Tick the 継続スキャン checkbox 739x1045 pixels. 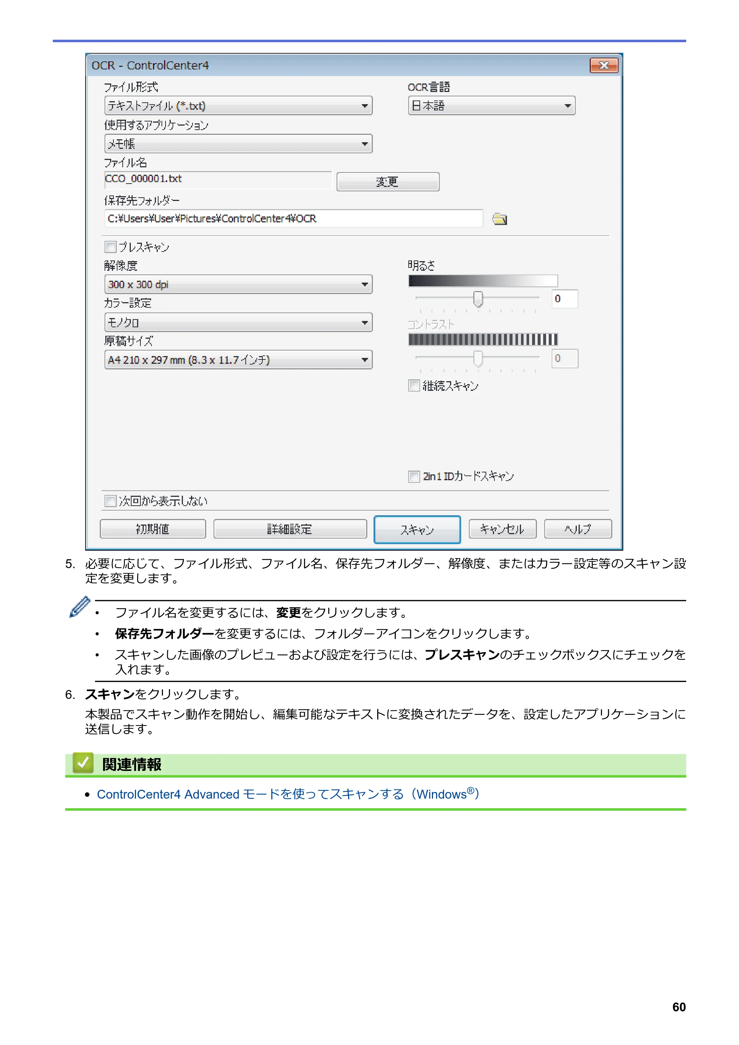pyautogui.click(x=414, y=386)
